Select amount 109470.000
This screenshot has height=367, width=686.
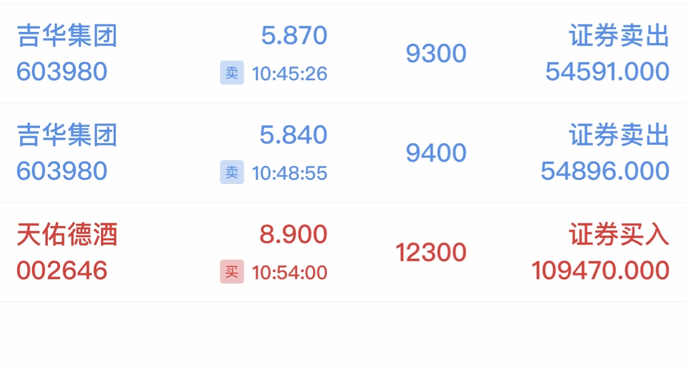(600, 271)
